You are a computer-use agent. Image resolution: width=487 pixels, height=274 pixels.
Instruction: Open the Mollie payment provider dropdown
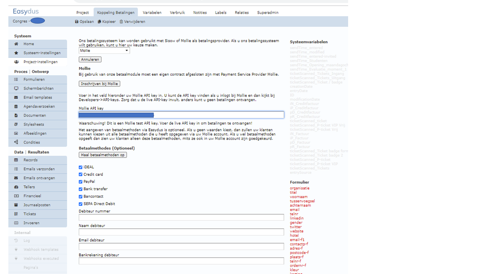(x=104, y=51)
